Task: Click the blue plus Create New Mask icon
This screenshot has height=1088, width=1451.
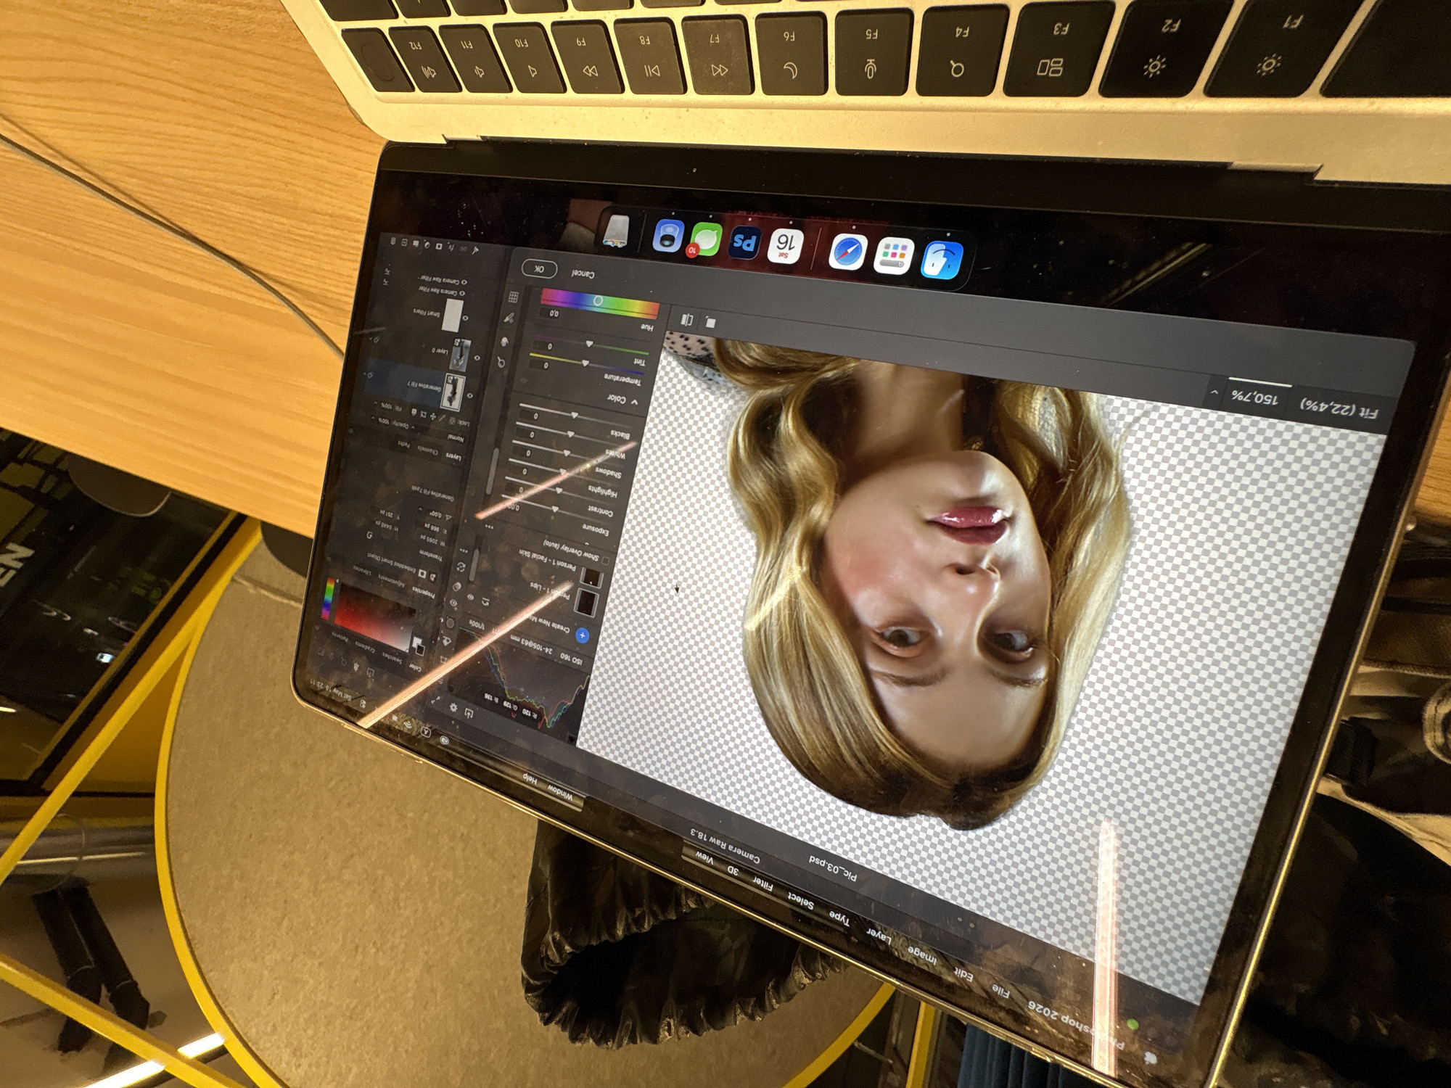Action: coord(582,635)
